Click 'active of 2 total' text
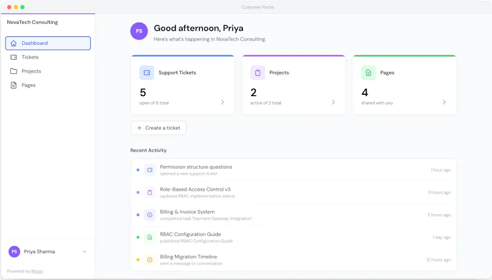 (x=266, y=103)
